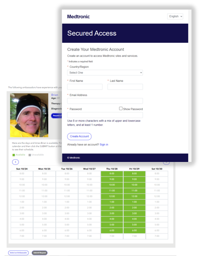Click the Submit Request button
This screenshot has width=199, height=256.
pyautogui.click(x=40, y=252)
